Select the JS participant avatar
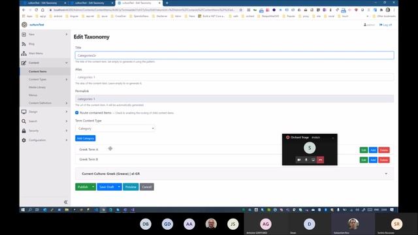The height and width of the screenshot is (235, 418). 233,224
